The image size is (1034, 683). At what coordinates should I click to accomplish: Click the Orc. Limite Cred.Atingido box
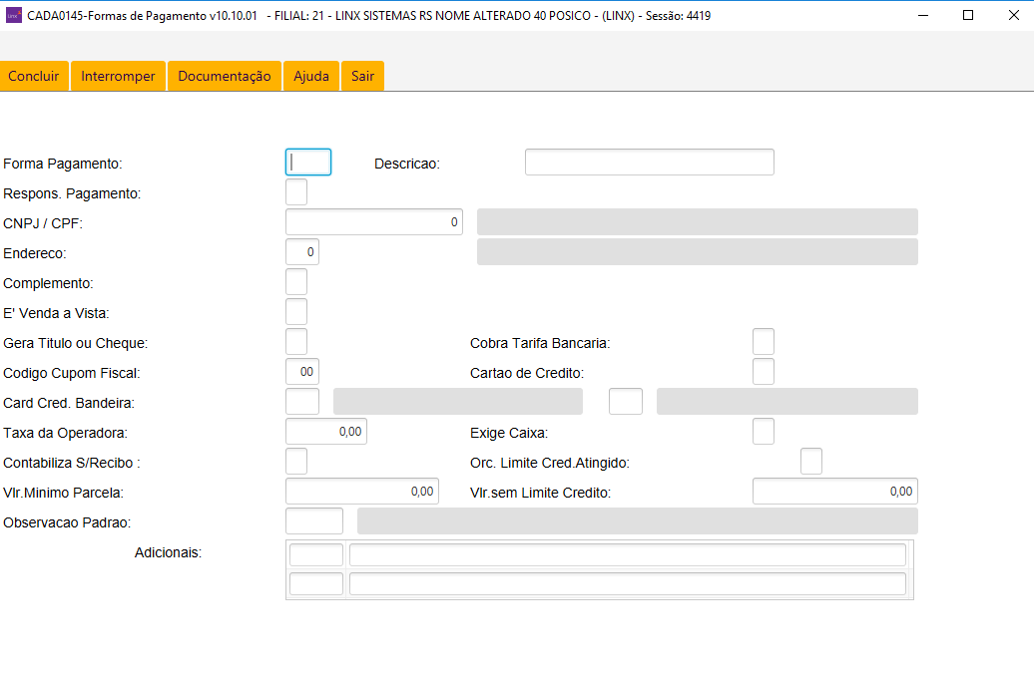tap(811, 461)
